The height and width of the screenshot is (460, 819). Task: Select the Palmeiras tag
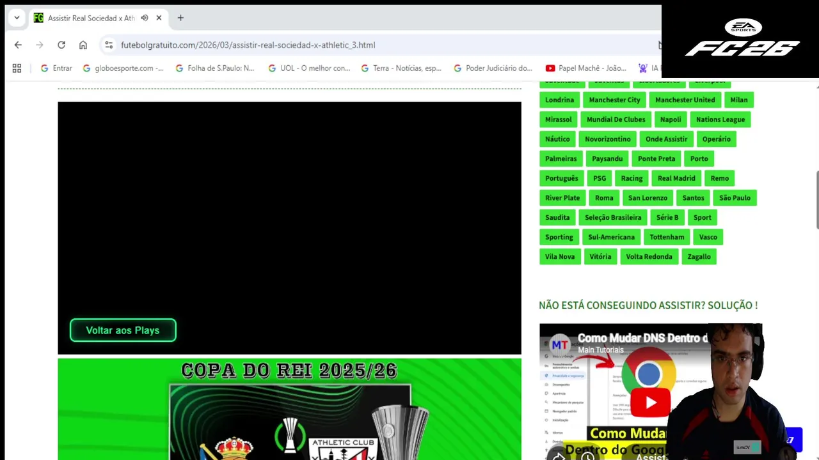tap(561, 158)
